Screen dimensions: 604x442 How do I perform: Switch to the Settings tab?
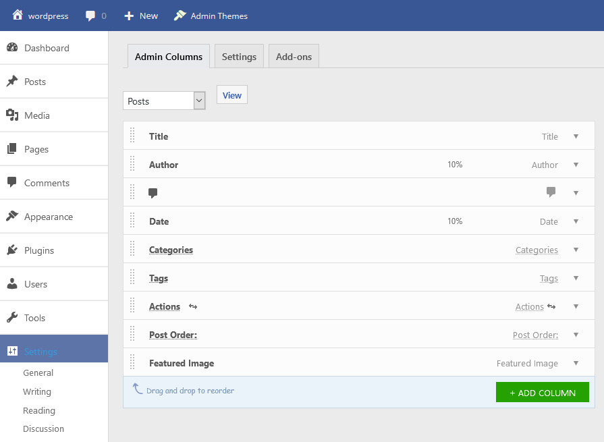[239, 57]
